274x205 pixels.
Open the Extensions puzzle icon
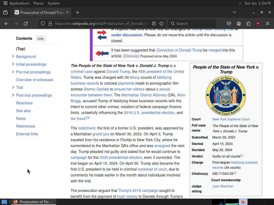coord(248,23)
